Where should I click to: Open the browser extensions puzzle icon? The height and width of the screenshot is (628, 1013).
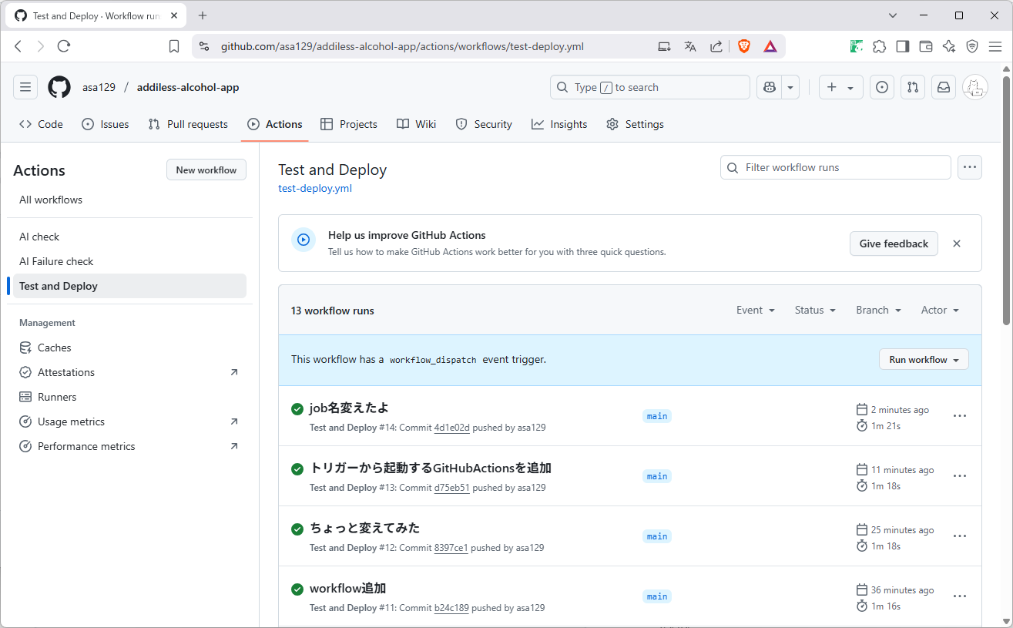pos(879,46)
